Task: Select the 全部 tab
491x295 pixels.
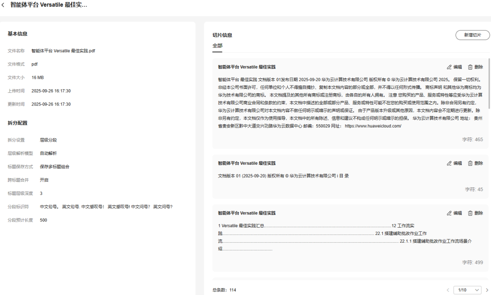Action: 217,46
